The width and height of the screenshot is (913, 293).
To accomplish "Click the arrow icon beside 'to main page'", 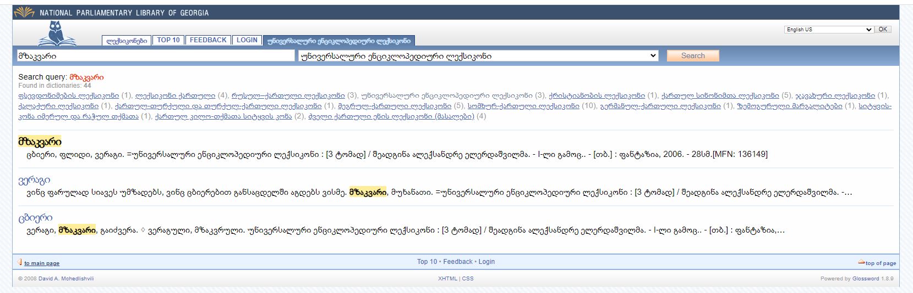I will point(20,262).
